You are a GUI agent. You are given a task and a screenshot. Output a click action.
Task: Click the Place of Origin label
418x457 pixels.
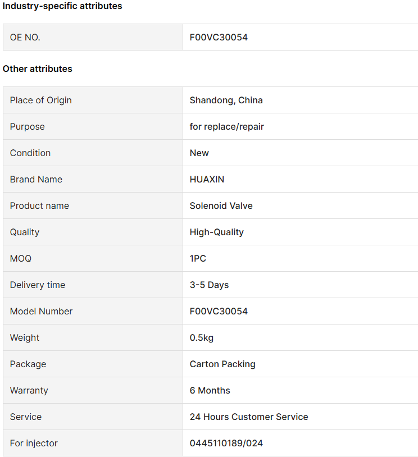[x=41, y=100]
